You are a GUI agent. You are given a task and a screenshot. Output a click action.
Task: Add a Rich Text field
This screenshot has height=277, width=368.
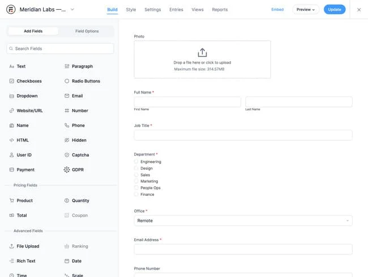(22, 261)
